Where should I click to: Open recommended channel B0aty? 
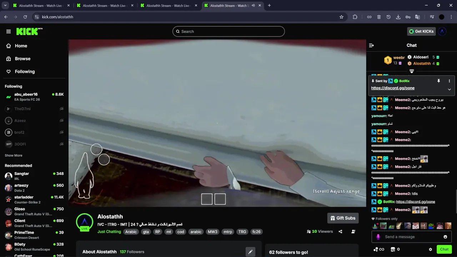tap(34, 247)
